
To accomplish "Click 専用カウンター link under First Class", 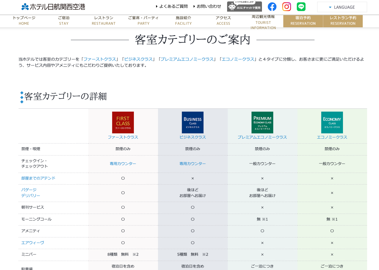I will click(123, 164).
